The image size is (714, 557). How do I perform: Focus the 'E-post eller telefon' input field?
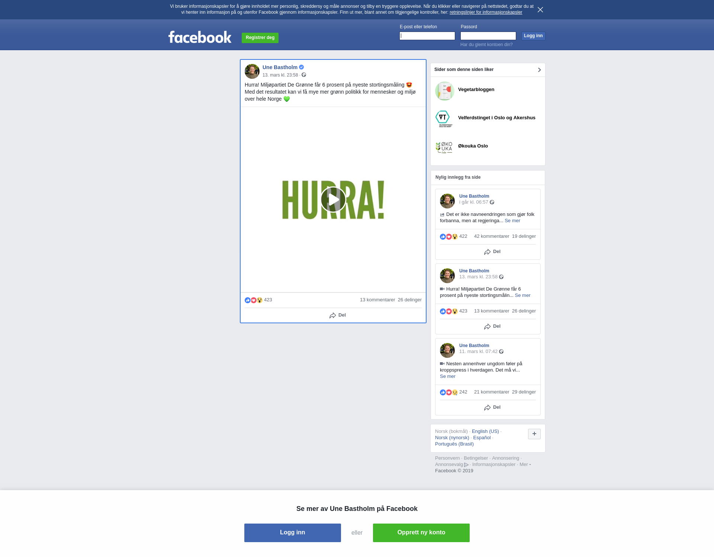click(427, 36)
